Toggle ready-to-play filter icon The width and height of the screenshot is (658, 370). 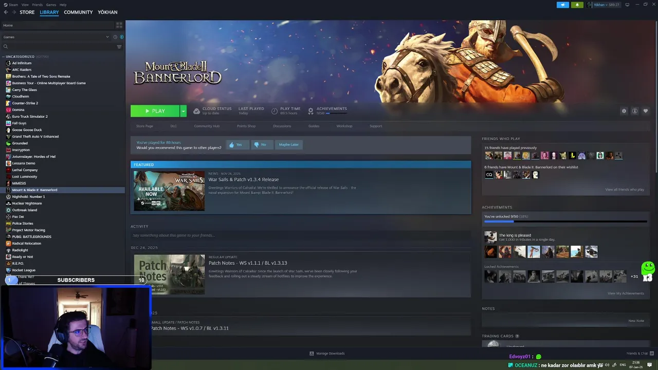point(122,37)
